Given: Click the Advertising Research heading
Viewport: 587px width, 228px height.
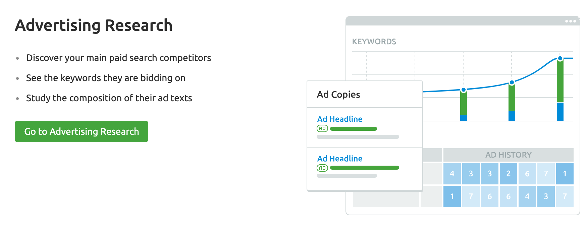Looking at the screenshot, I should tap(94, 25).
